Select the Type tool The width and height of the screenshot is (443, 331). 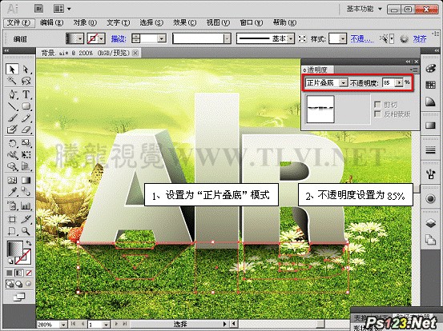(x=26, y=94)
